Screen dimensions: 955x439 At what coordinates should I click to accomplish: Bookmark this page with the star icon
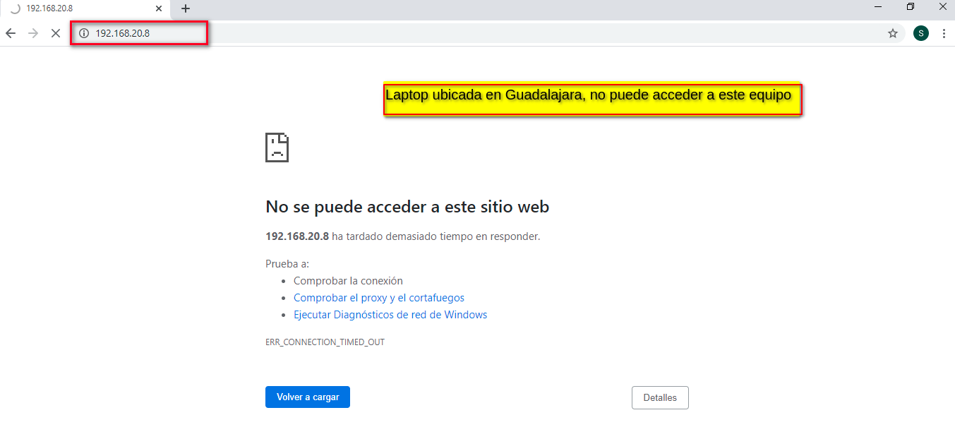[893, 33]
